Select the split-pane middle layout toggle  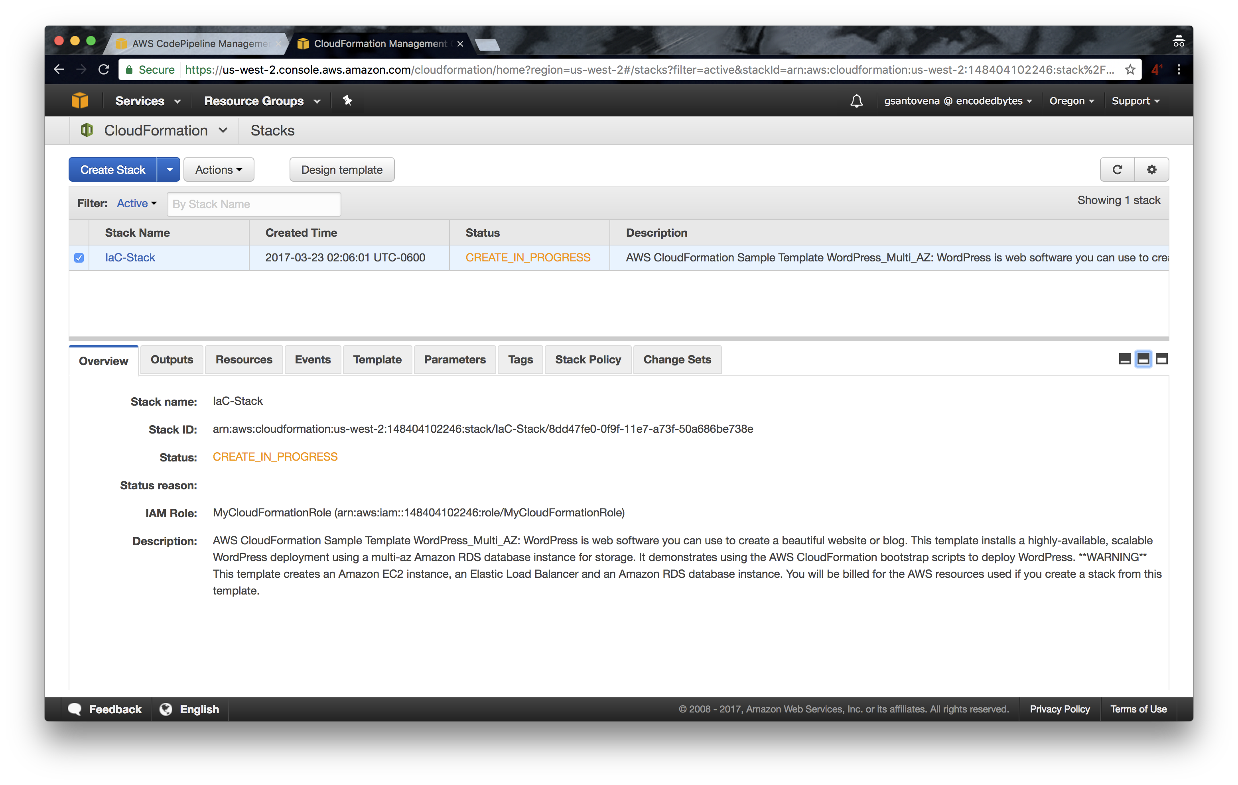pos(1143,359)
